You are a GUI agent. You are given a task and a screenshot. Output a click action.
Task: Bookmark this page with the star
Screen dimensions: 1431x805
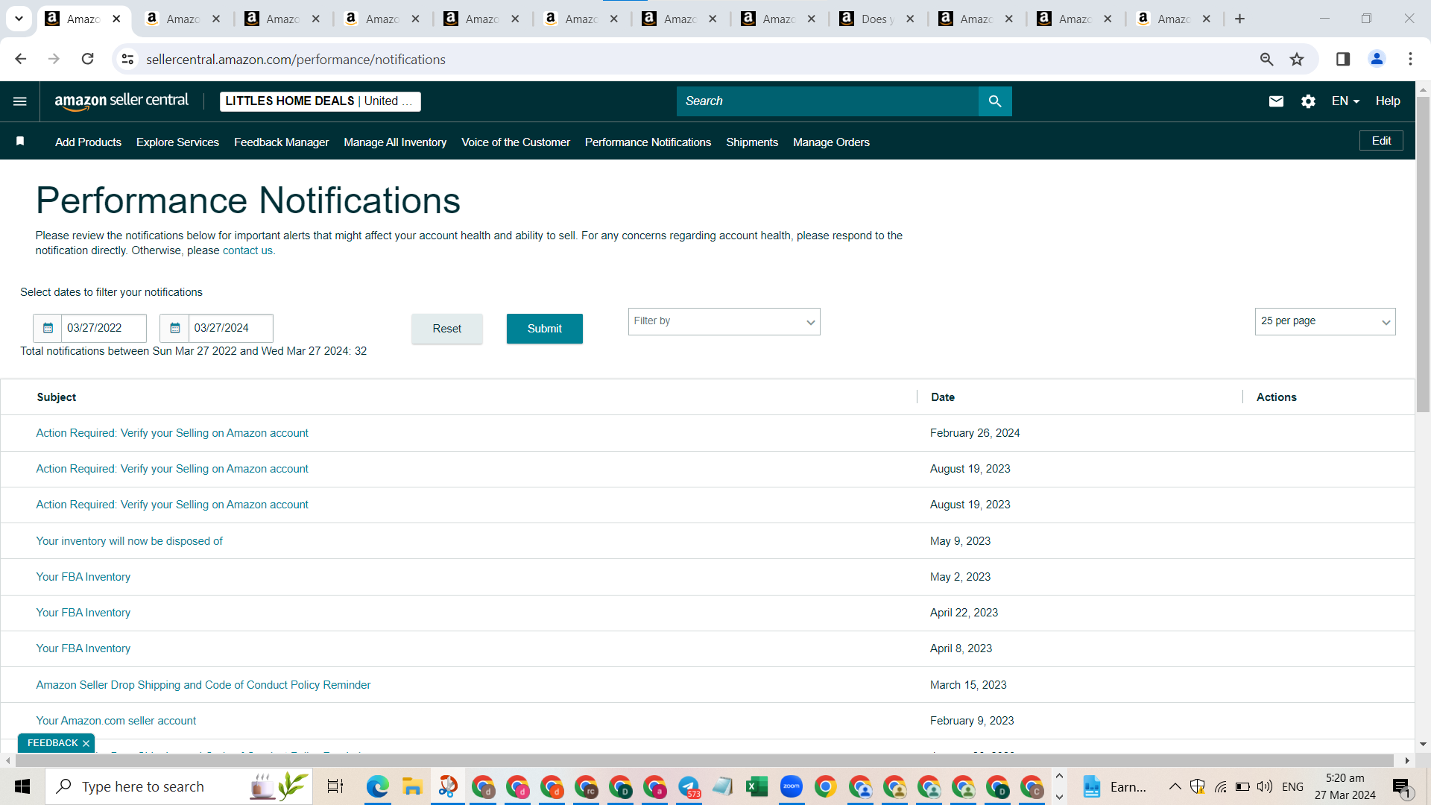[x=1297, y=60]
